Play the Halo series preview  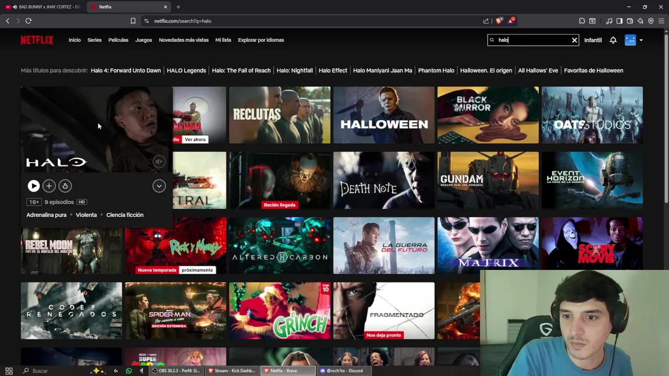point(33,186)
